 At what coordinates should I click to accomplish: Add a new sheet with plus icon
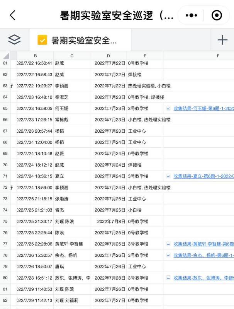pos(222,39)
